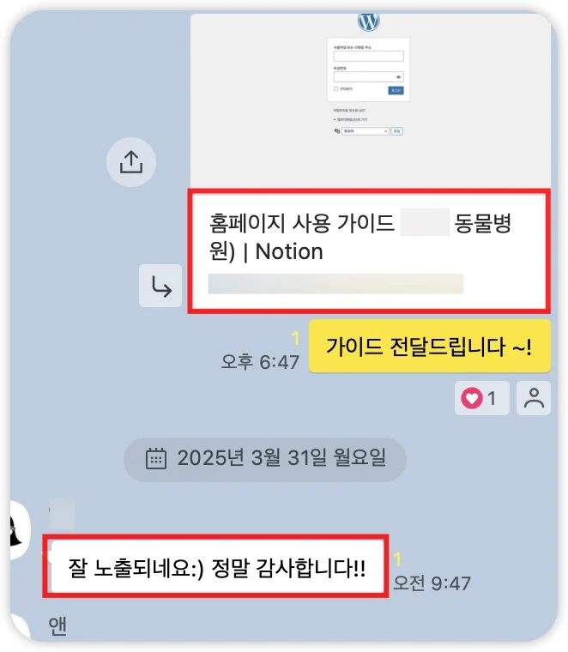
Task: Open the 홈페이지 사용 가이드 Notion link title
Action: click(360, 237)
